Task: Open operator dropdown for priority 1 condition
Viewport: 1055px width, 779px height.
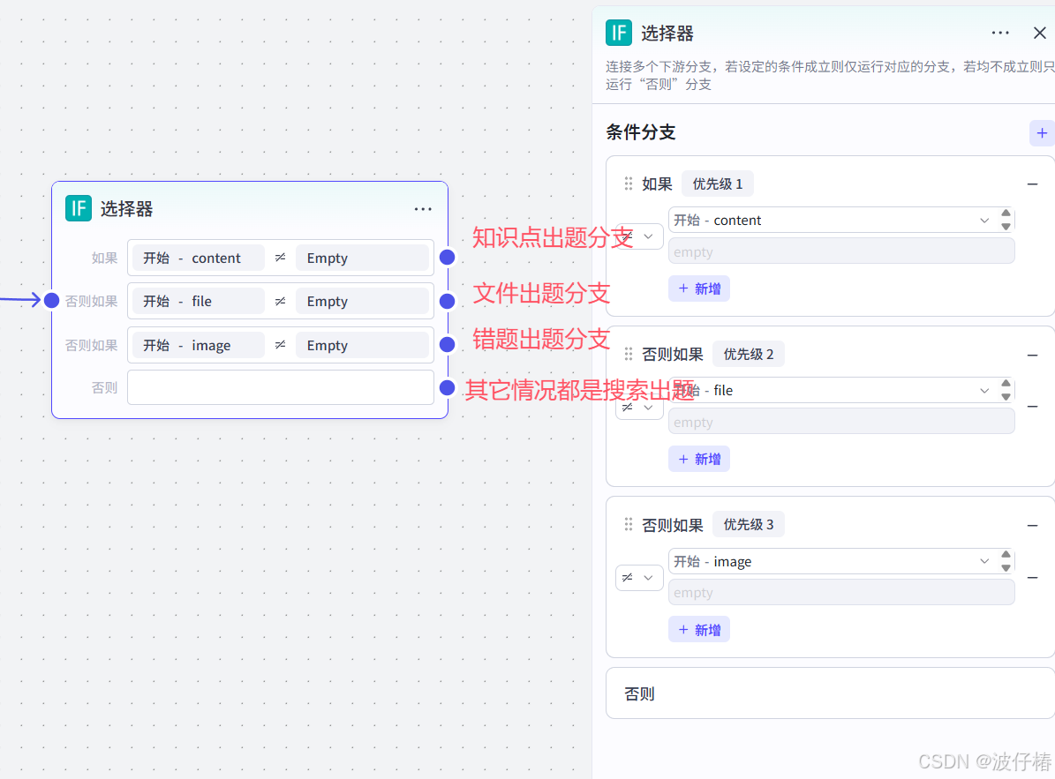Action: coord(640,236)
